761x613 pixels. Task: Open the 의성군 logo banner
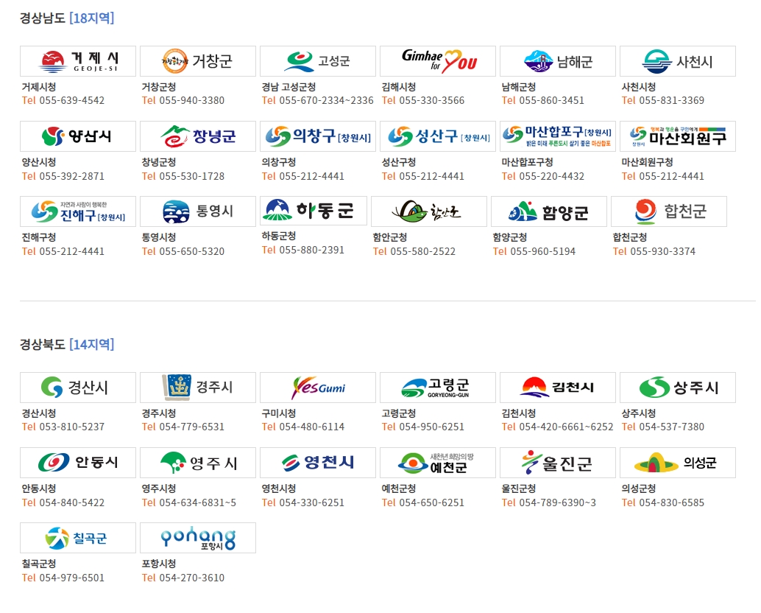(678, 463)
